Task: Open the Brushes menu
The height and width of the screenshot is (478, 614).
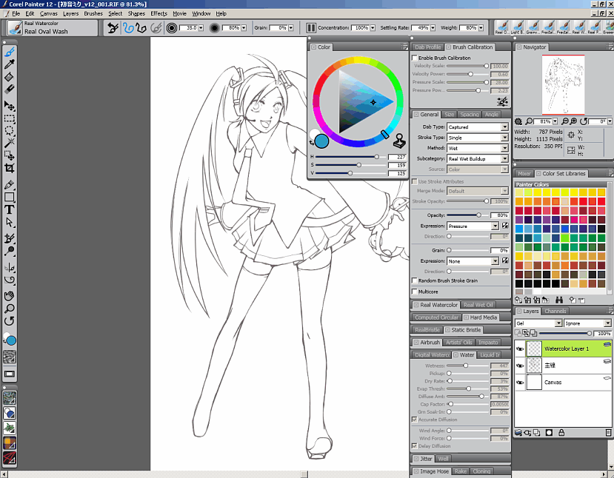Action: 93,13
